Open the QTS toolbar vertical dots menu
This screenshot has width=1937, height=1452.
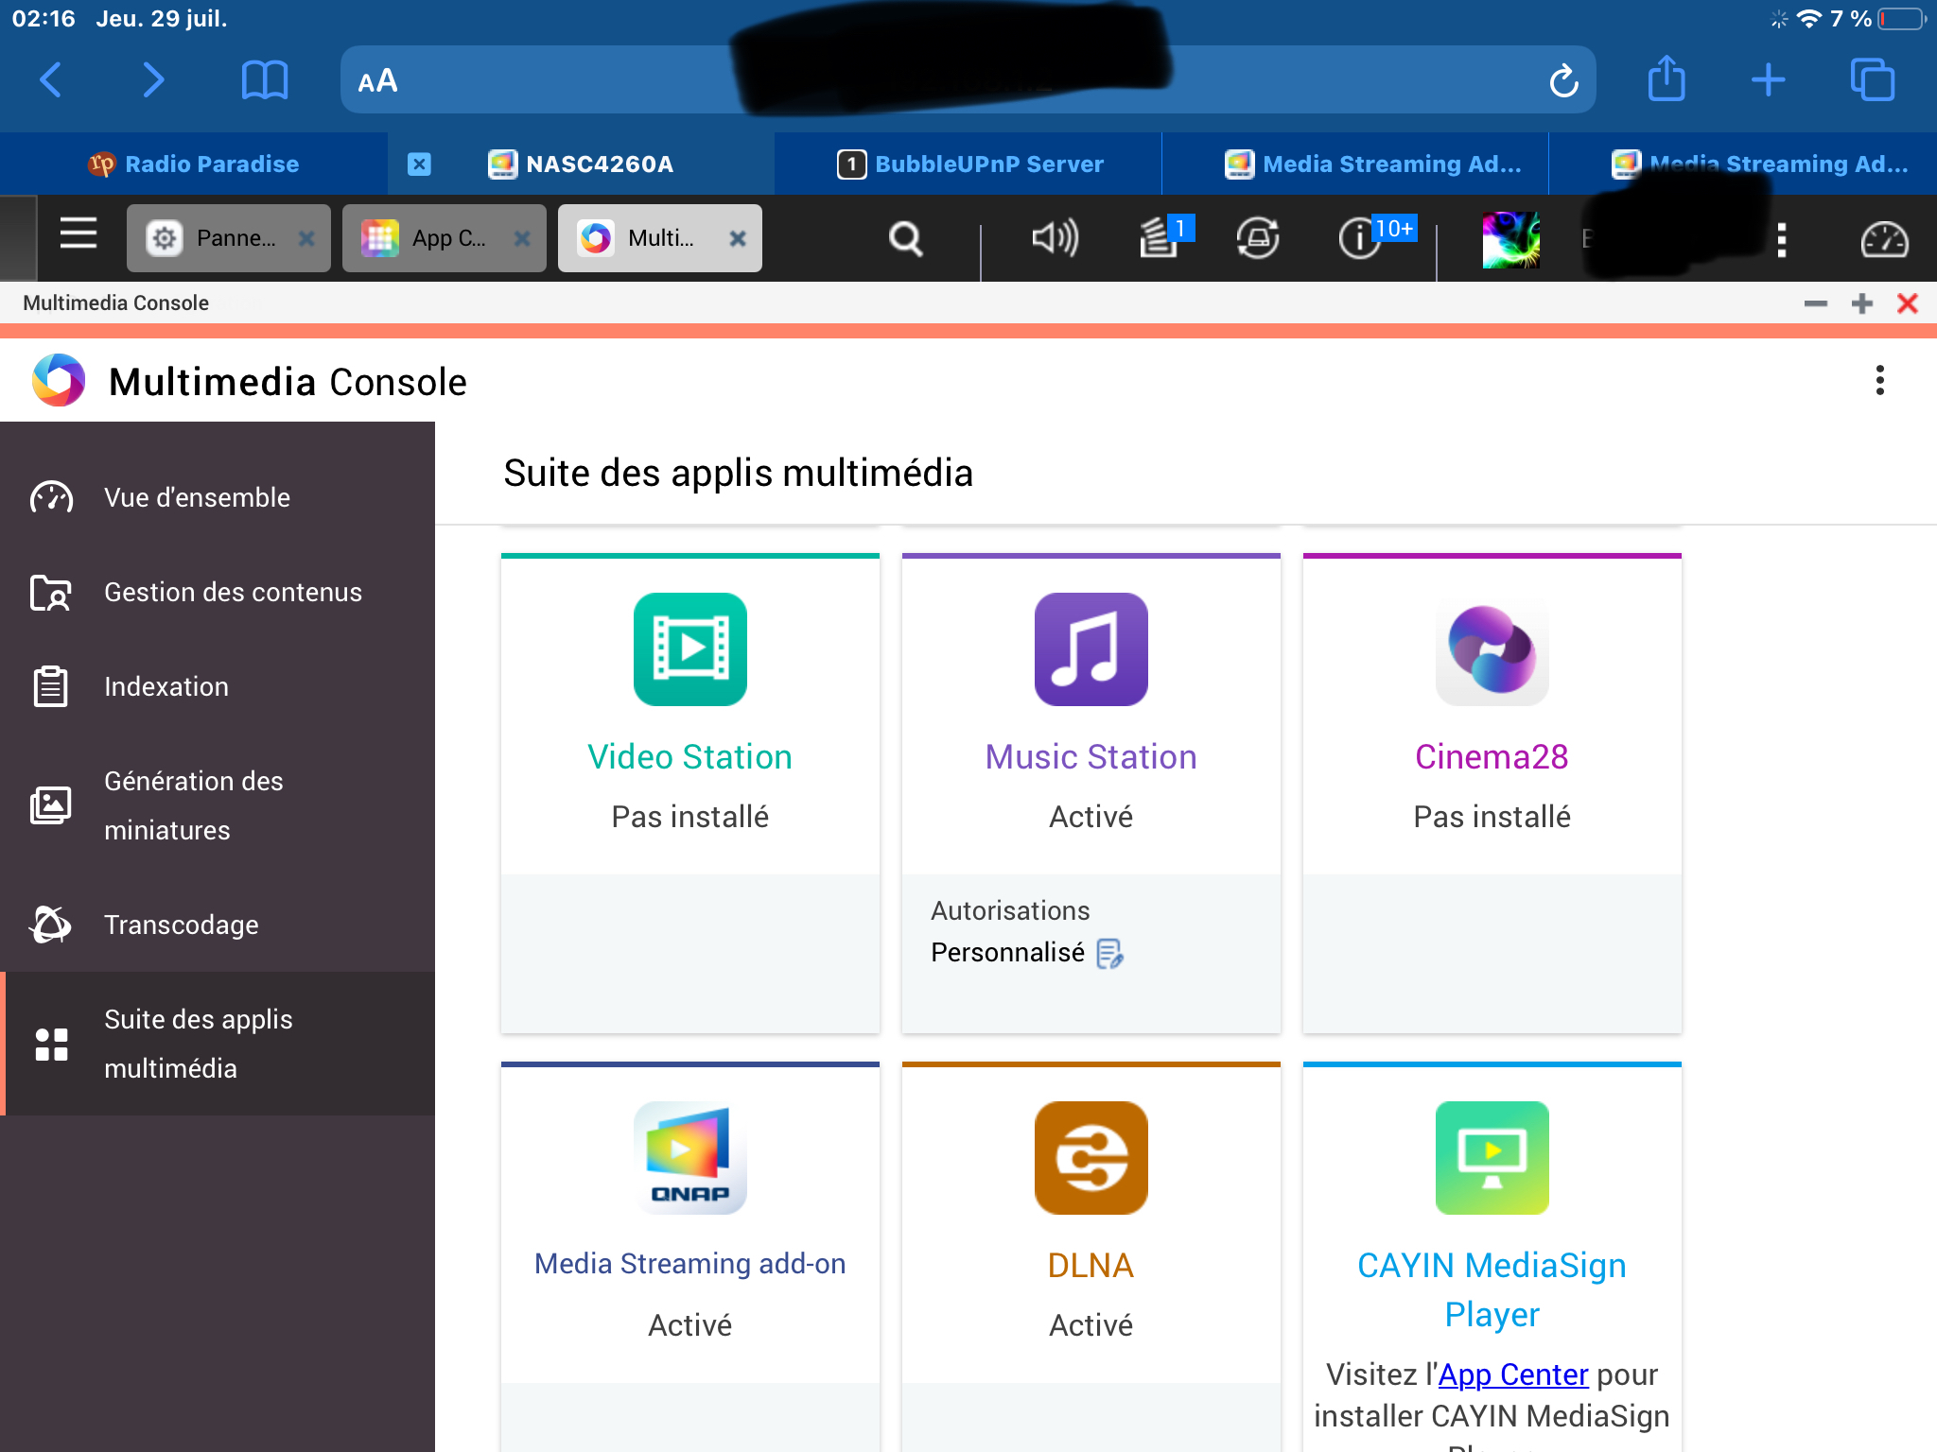(x=1782, y=240)
